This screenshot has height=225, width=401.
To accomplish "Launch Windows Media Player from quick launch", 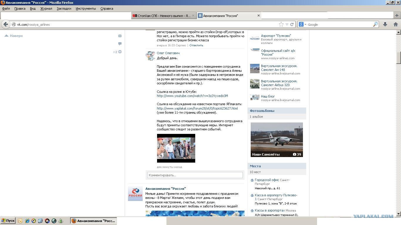I will (x=34, y=221).
